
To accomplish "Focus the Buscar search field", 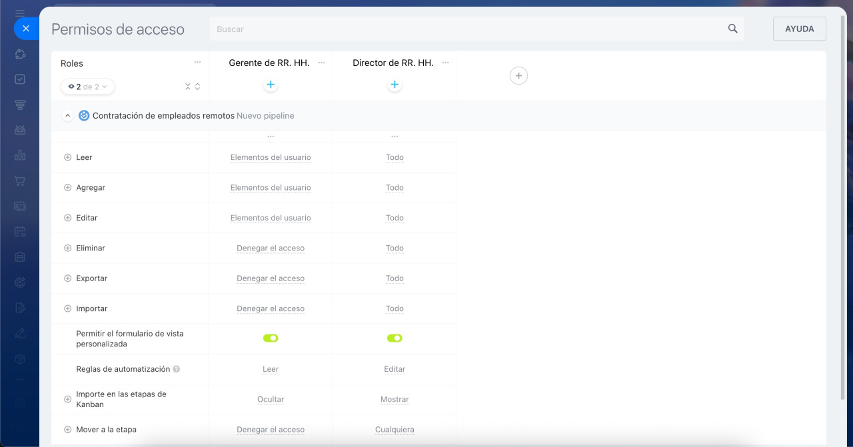I will pyautogui.click(x=476, y=29).
